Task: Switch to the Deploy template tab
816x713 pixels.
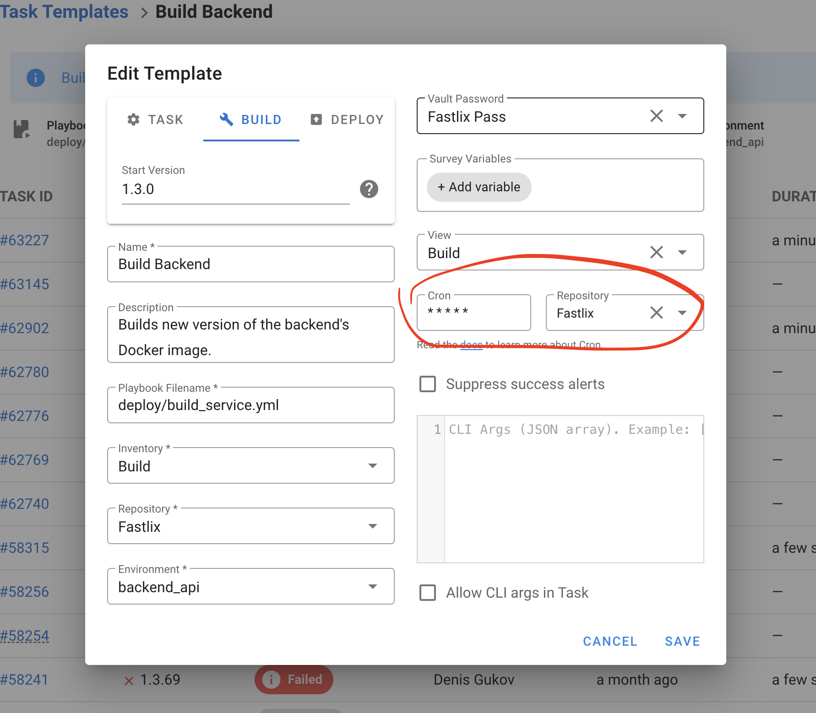Action: click(347, 120)
